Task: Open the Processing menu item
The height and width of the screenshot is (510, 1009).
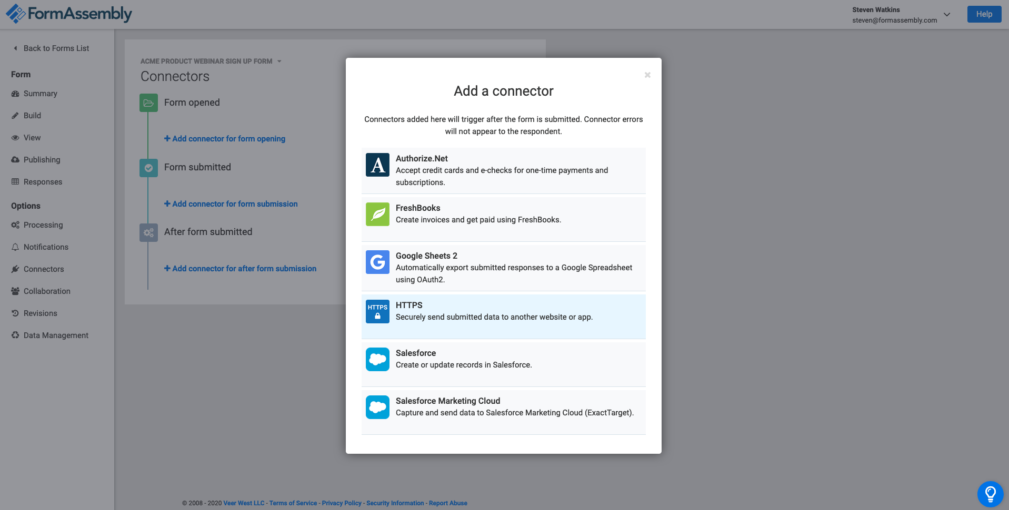Action: (x=43, y=225)
